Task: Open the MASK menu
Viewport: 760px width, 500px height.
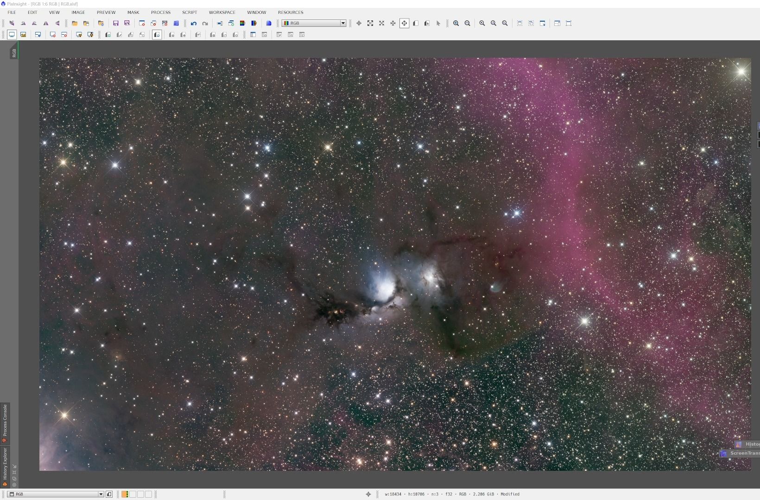Action: point(133,12)
